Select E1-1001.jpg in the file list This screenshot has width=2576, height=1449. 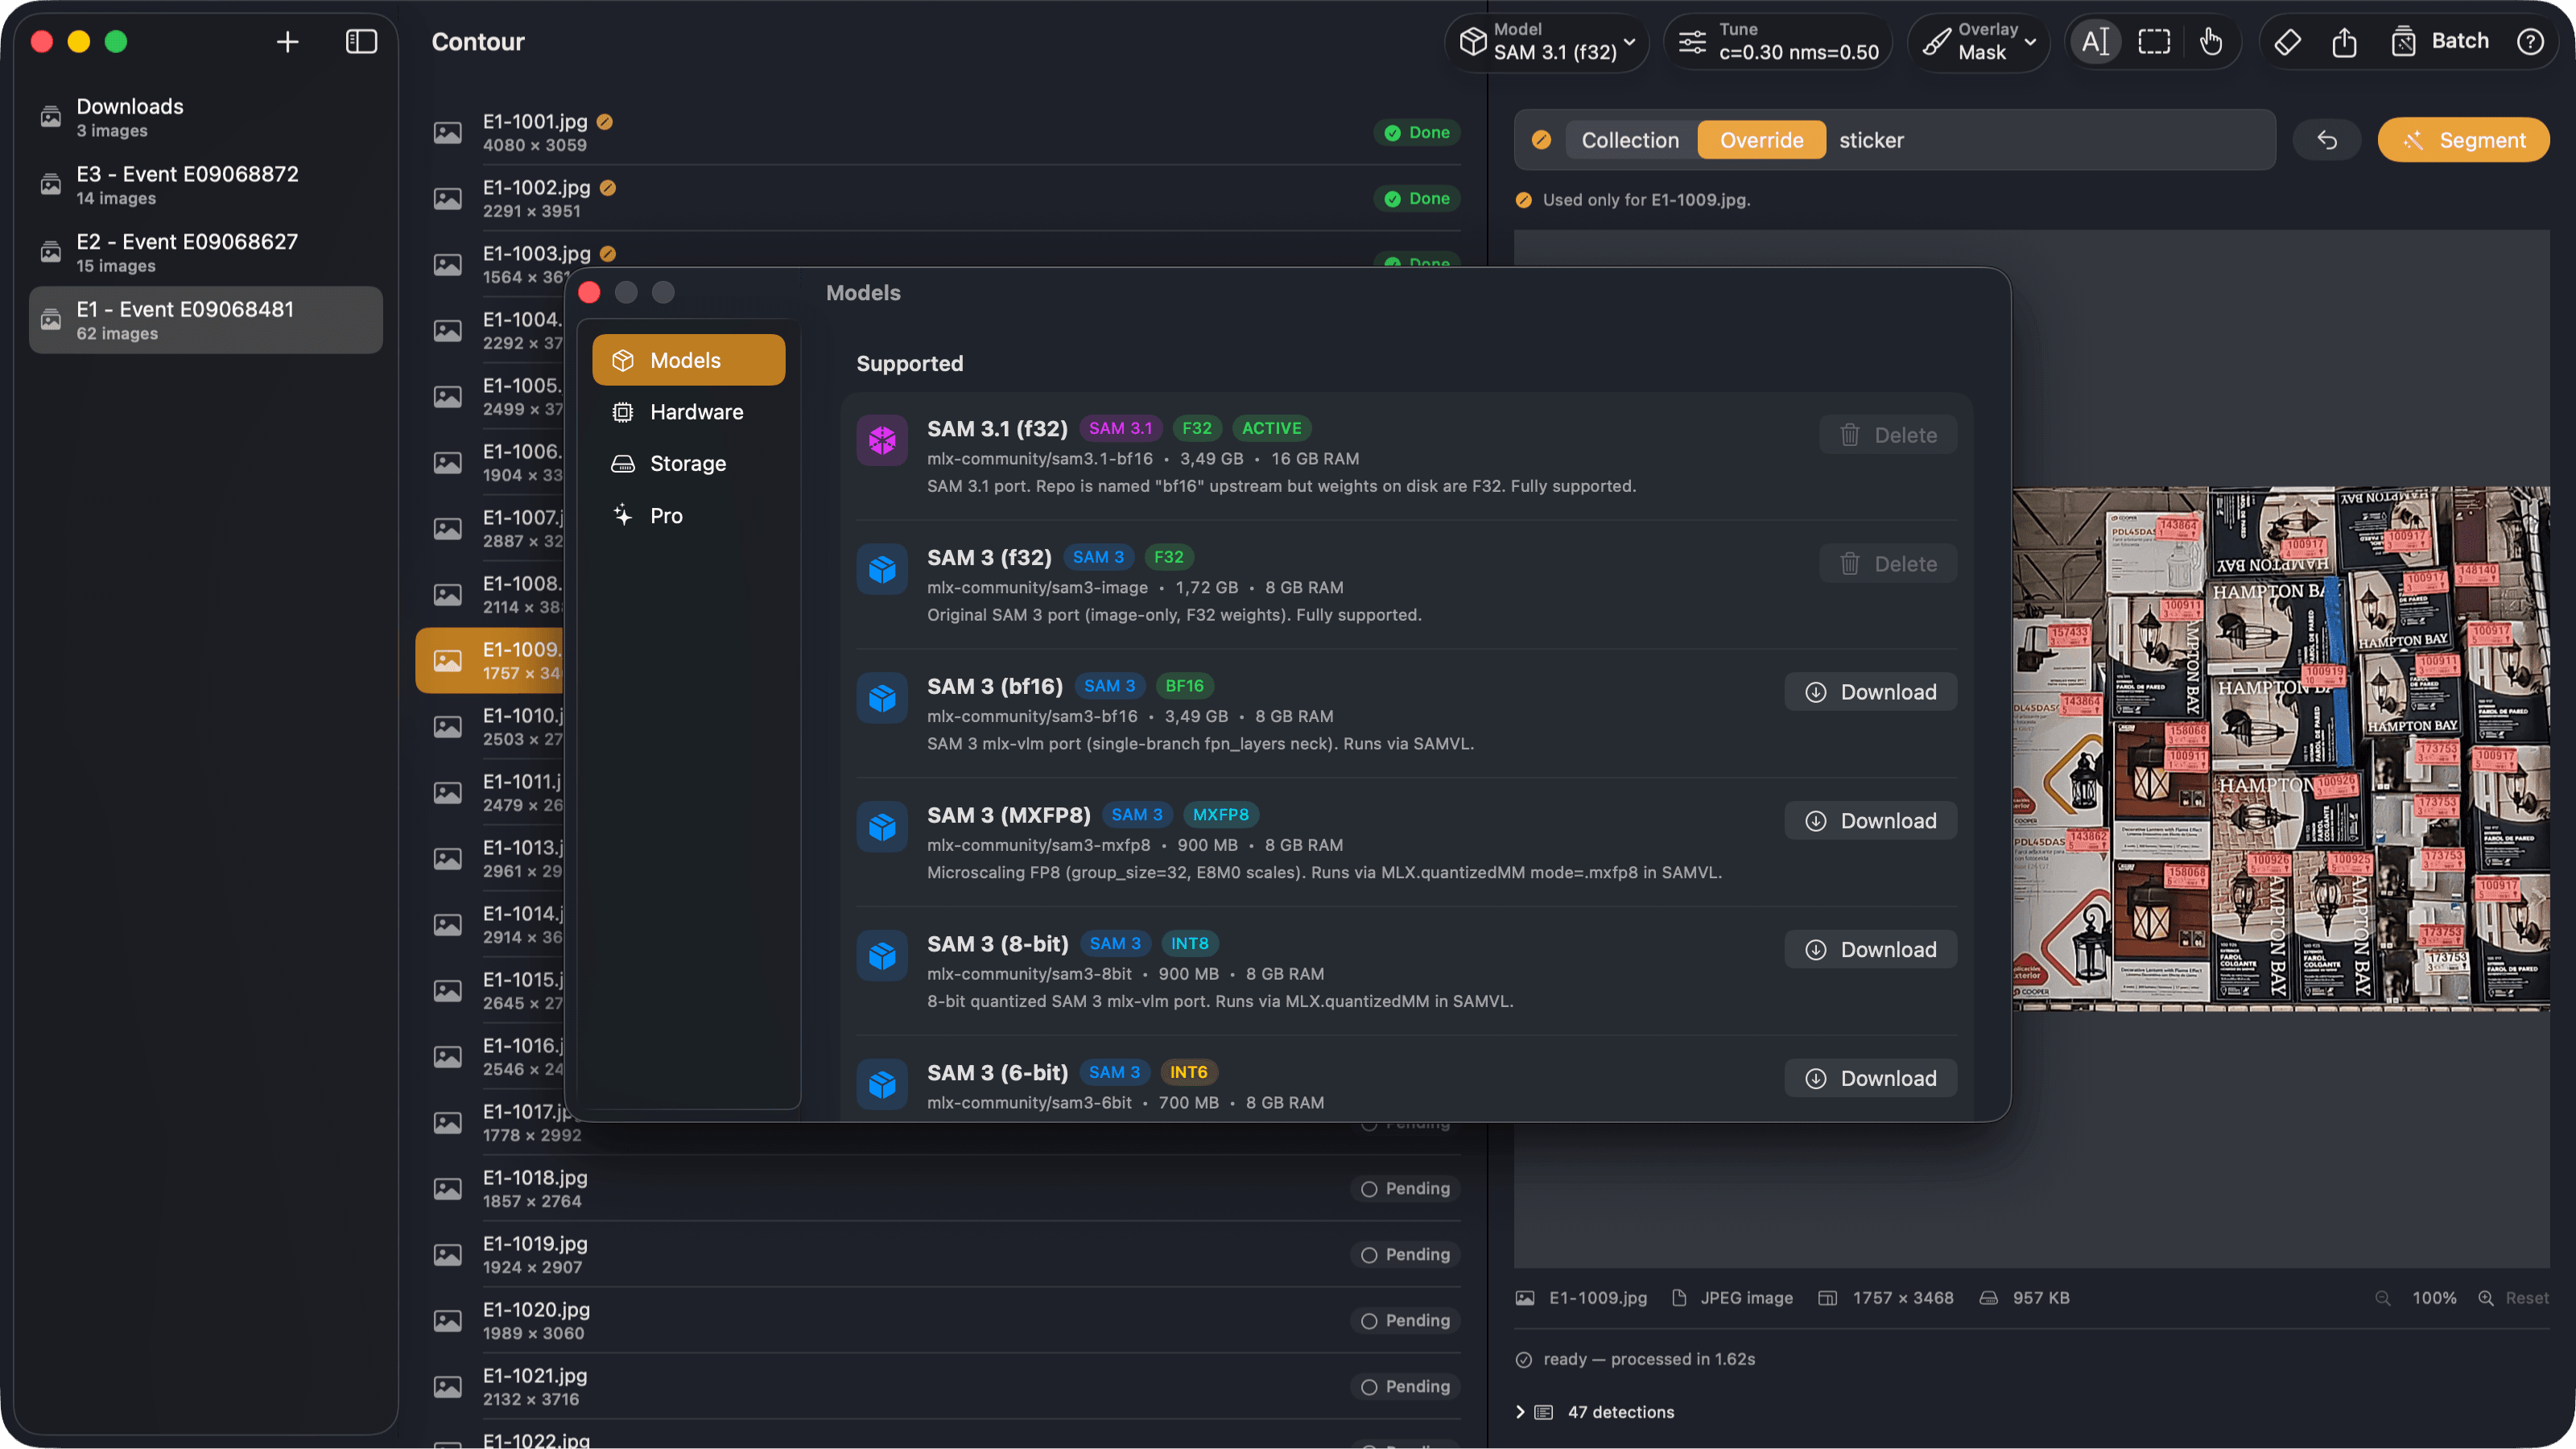click(945, 132)
